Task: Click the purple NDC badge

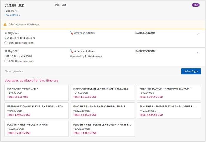Action: [195, 5]
